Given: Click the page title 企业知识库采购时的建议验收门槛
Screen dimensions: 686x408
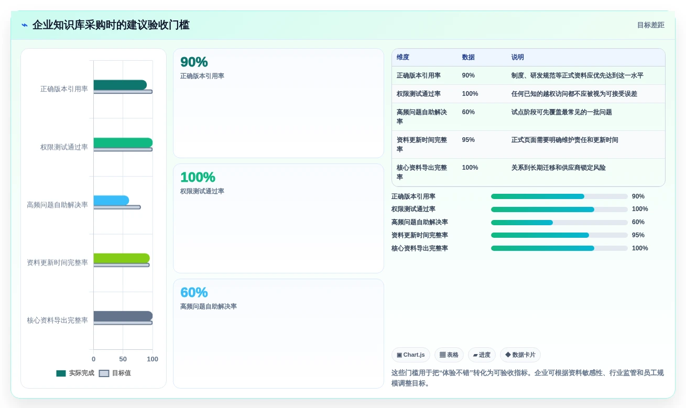Looking at the screenshot, I should 111,25.
